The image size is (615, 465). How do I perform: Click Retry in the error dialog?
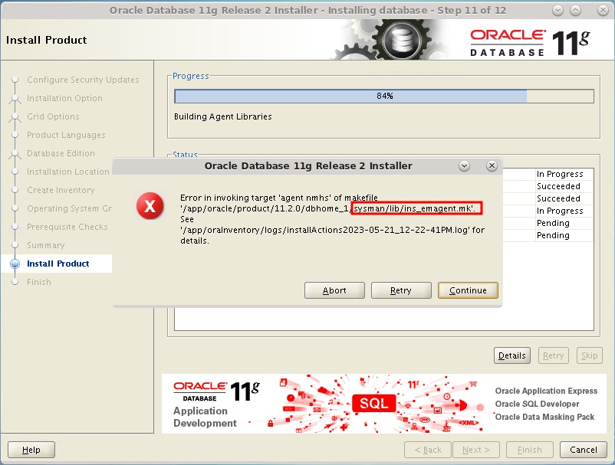click(x=401, y=290)
